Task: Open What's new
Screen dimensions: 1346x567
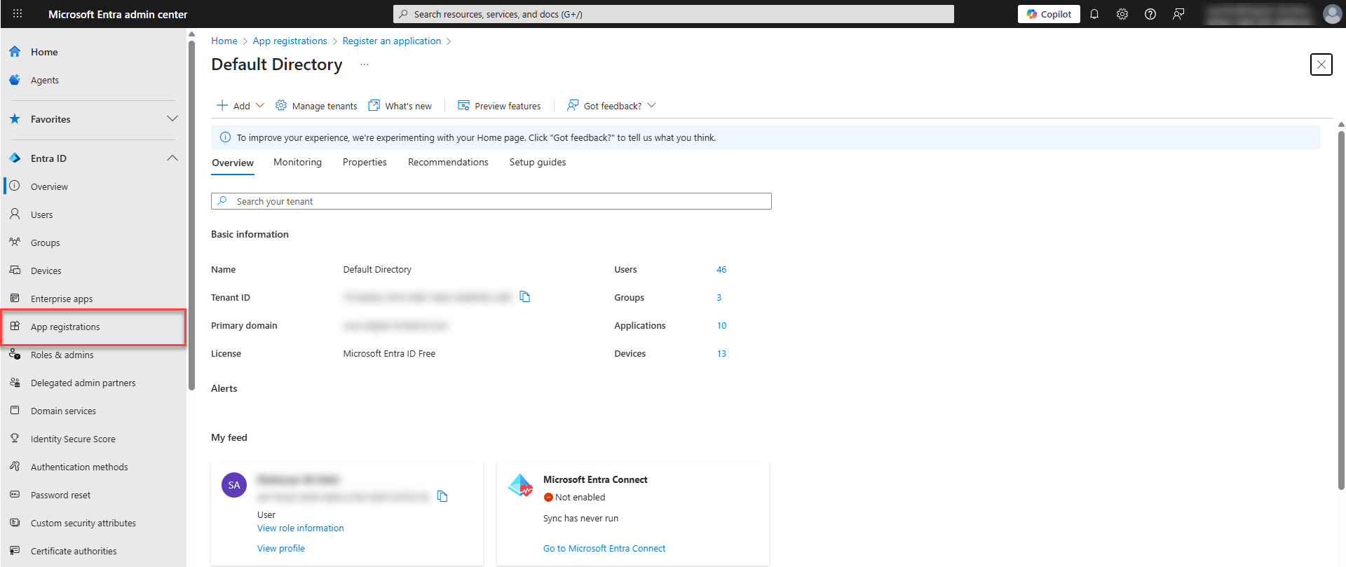Action: pyautogui.click(x=400, y=106)
